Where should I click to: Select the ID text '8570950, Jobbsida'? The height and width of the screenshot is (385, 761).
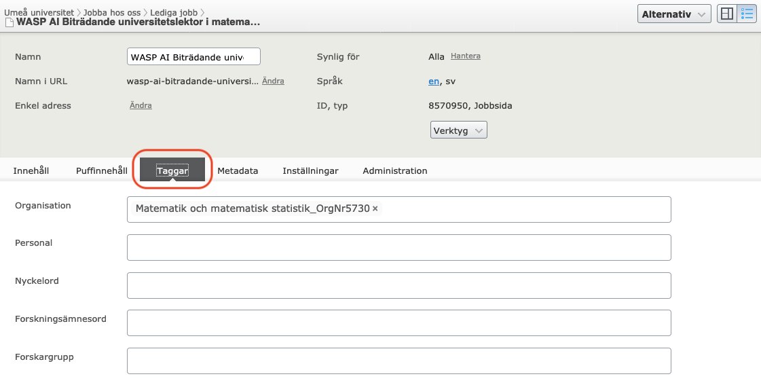pyautogui.click(x=470, y=105)
